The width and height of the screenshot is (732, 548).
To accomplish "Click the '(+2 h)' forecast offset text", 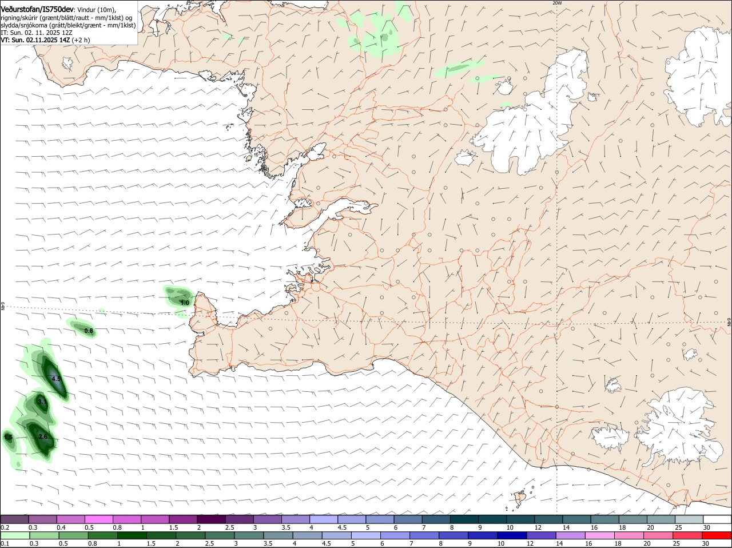I will [81, 40].
